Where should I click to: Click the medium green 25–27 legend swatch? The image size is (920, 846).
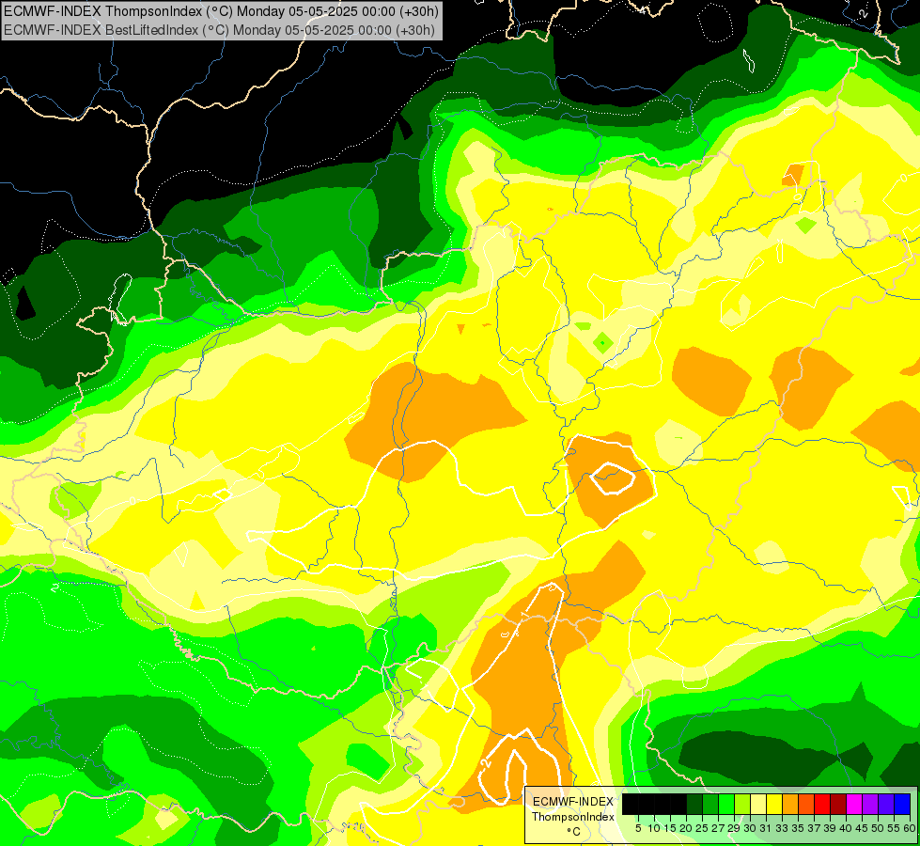click(710, 804)
